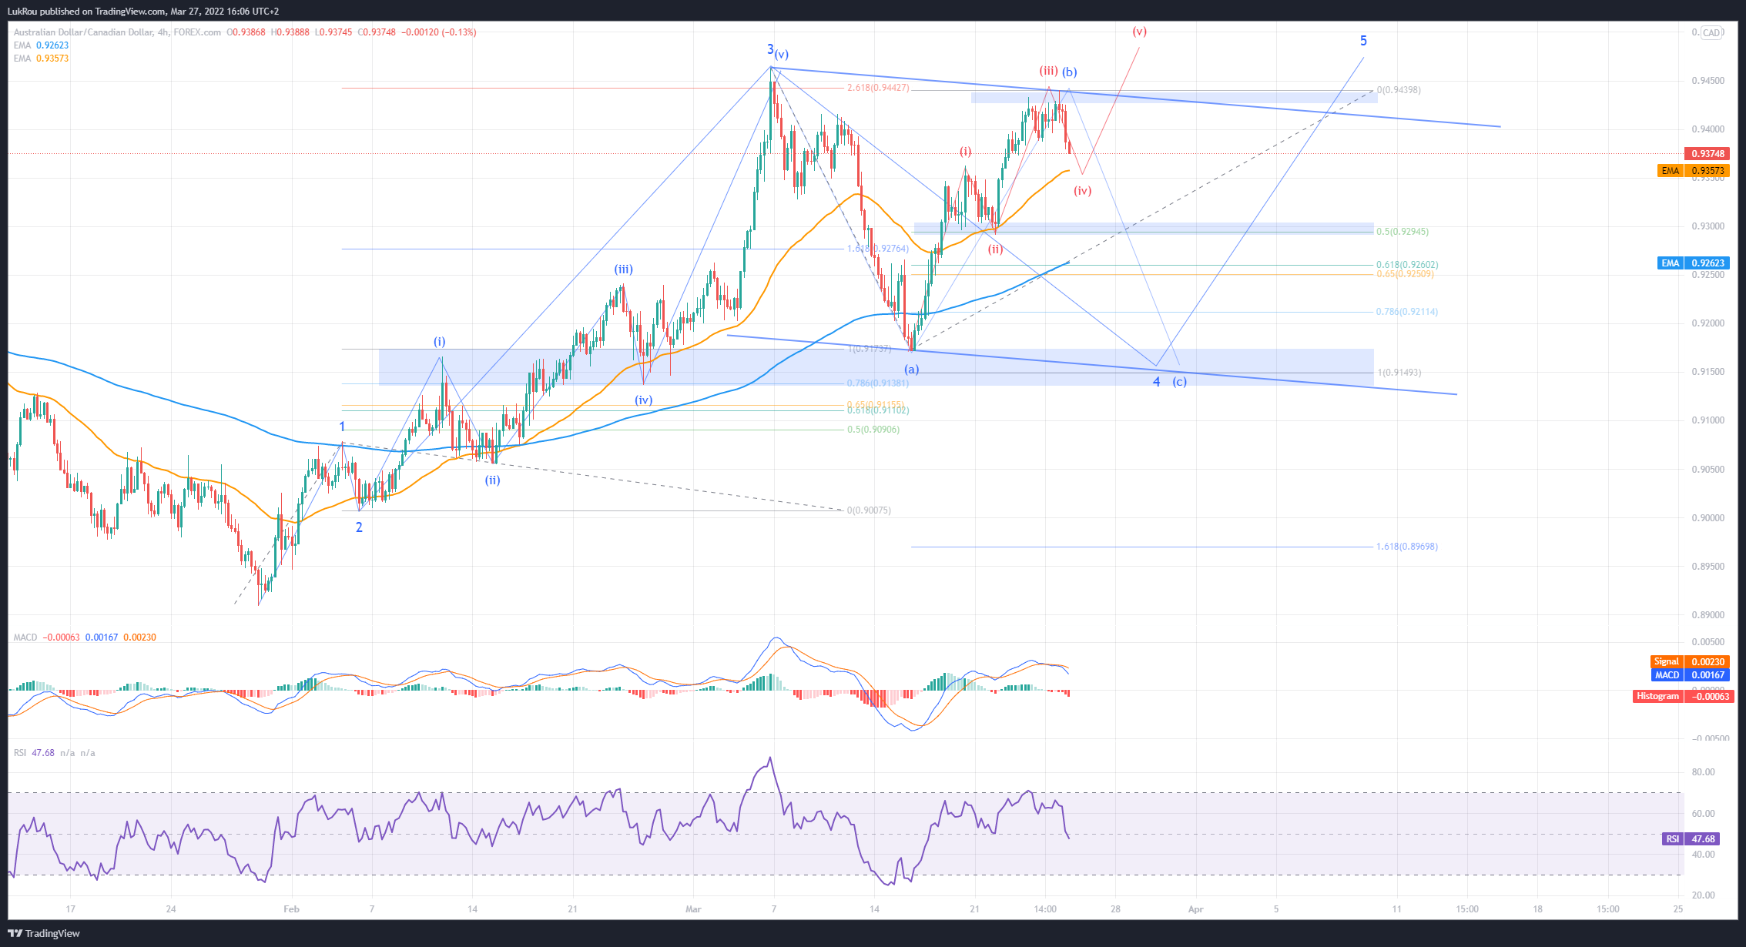Click the 0.89000 price axis level
This screenshot has width=1746, height=947.
[x=1707, y=615]
